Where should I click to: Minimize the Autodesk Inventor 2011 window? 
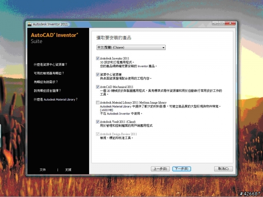[215, 23]
